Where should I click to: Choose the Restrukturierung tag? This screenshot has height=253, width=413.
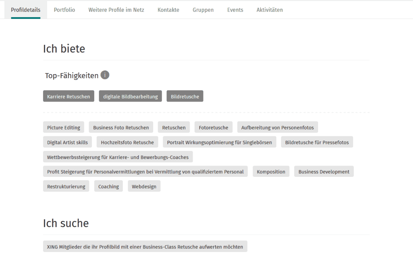(x=66, y=186)
